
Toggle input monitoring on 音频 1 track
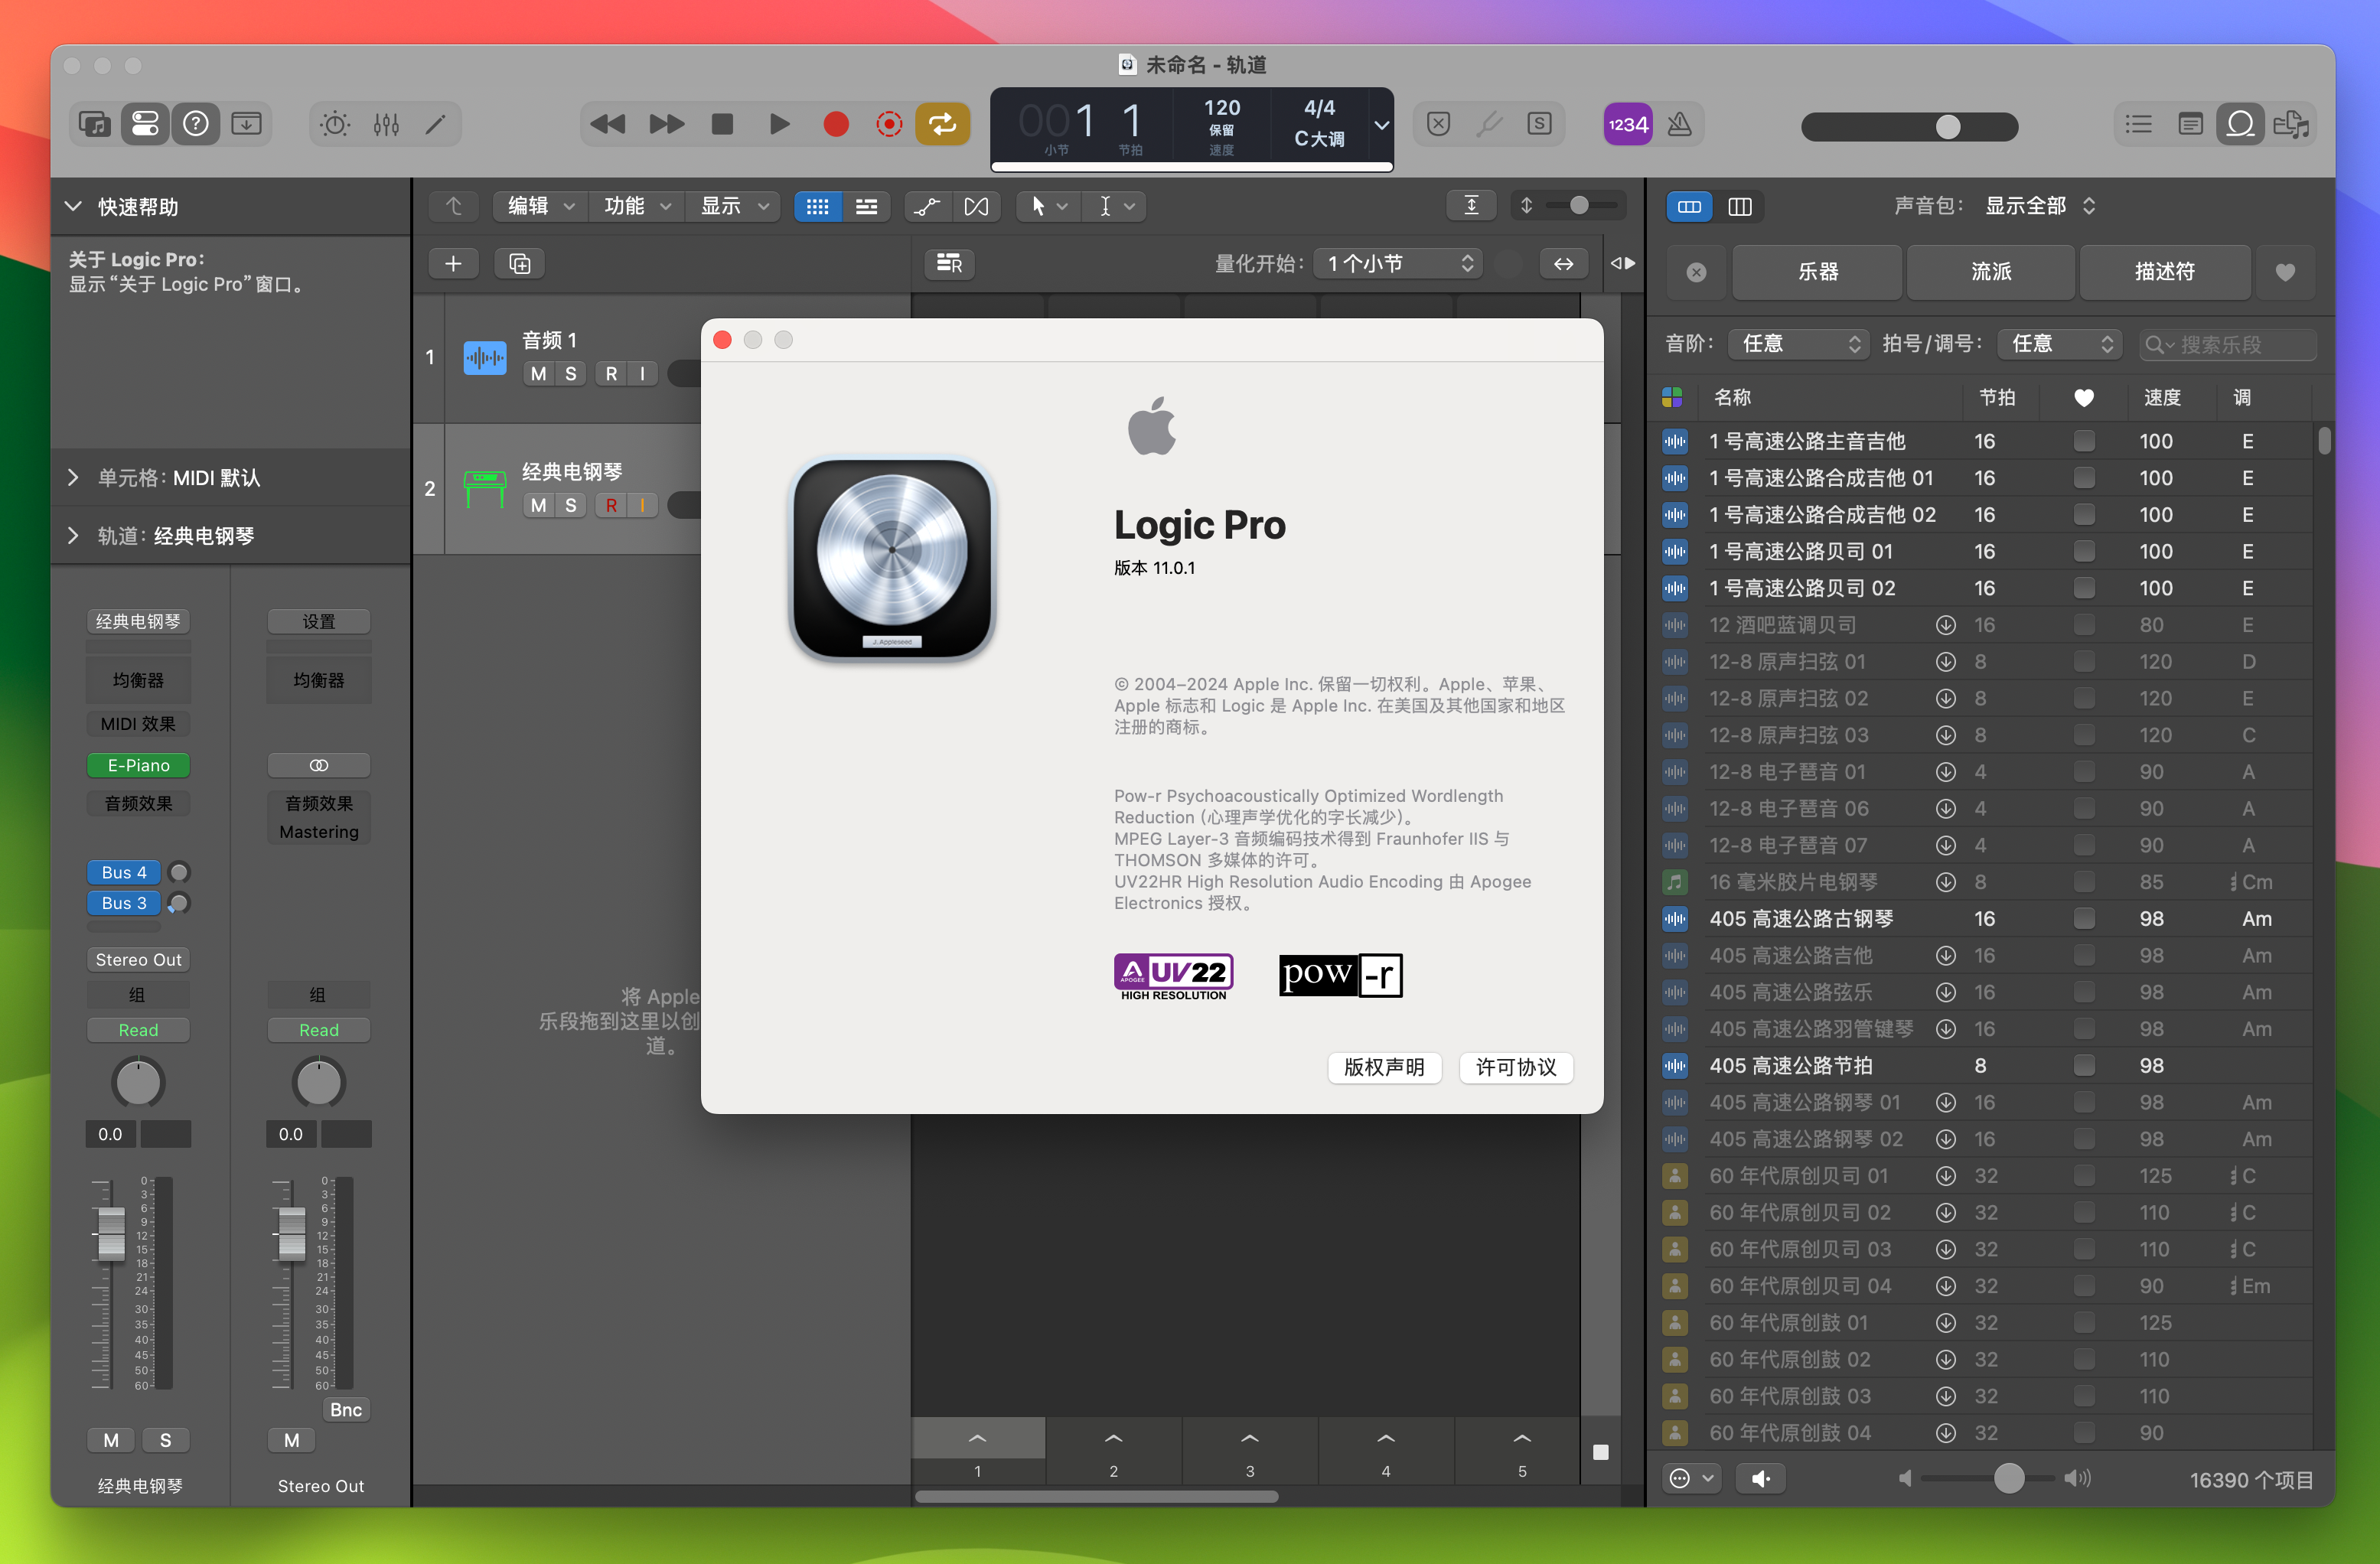tap(642, 374)
